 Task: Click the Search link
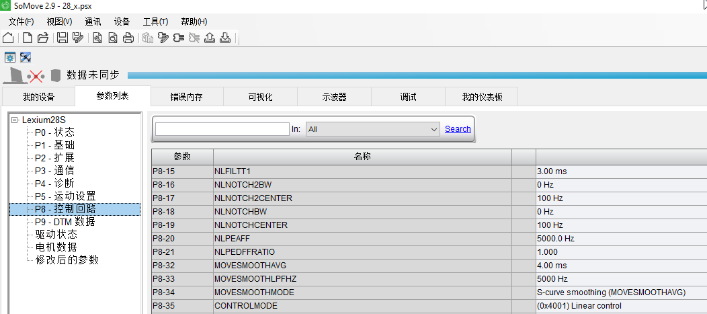coord(458,129)
